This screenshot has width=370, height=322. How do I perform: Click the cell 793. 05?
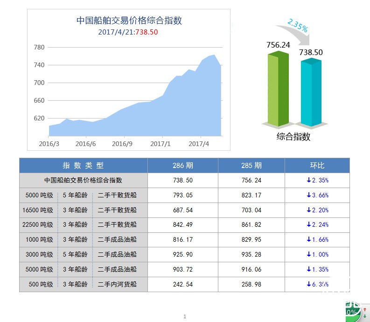pos(183,195)
